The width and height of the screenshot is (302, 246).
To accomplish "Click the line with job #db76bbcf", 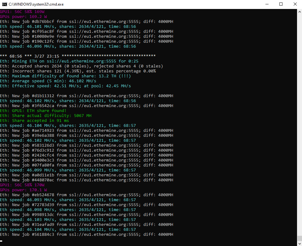I will [86, 22].
